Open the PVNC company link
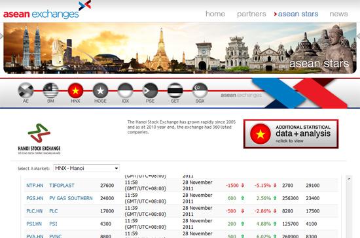 (x=56, y=236)
